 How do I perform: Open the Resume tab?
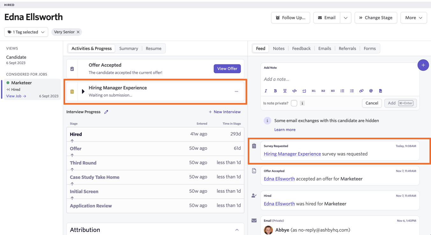click(x=154, y=49)
